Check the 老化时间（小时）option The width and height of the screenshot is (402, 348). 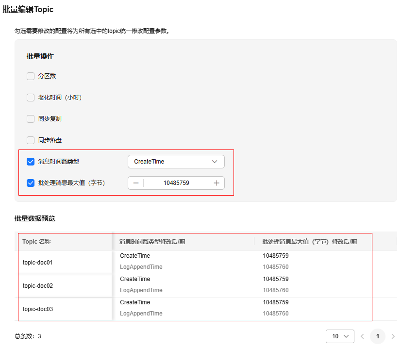coord(31,98)
